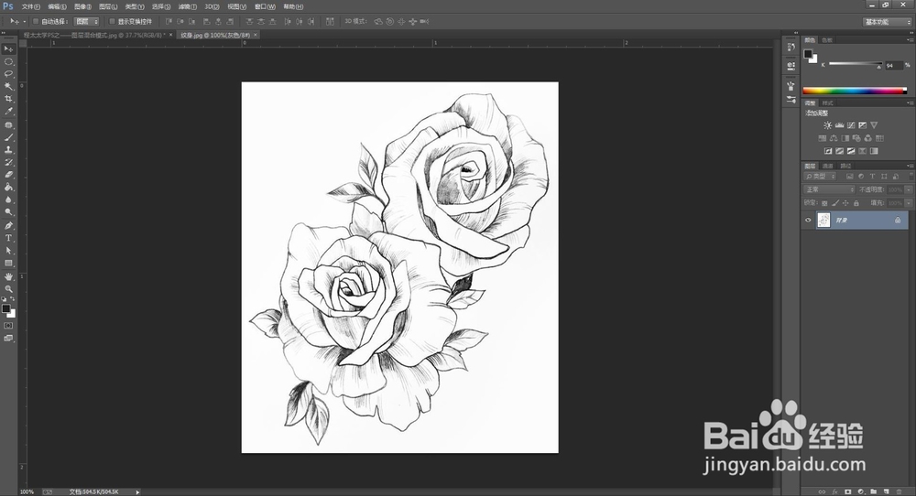Viewport: 916px width, 496px height.
Task: Select the Elliptical Marquee tool
Action: pyautogui.click(x=8, y=61)
